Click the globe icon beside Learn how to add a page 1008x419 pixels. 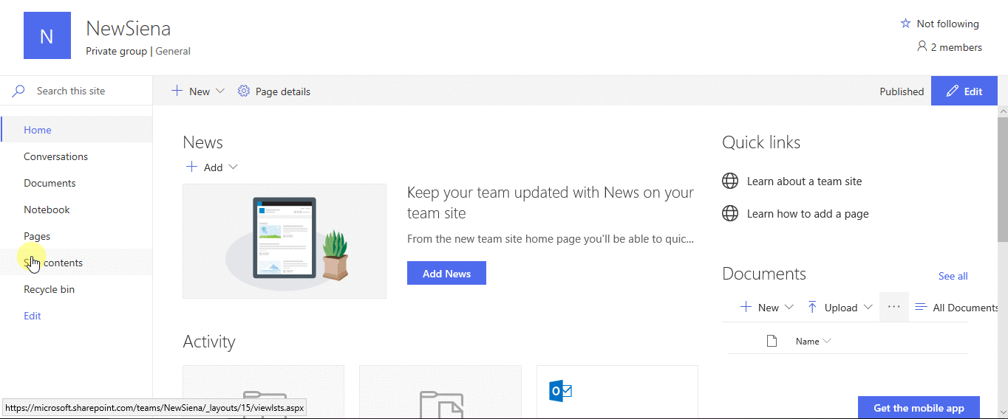[730, 213]
